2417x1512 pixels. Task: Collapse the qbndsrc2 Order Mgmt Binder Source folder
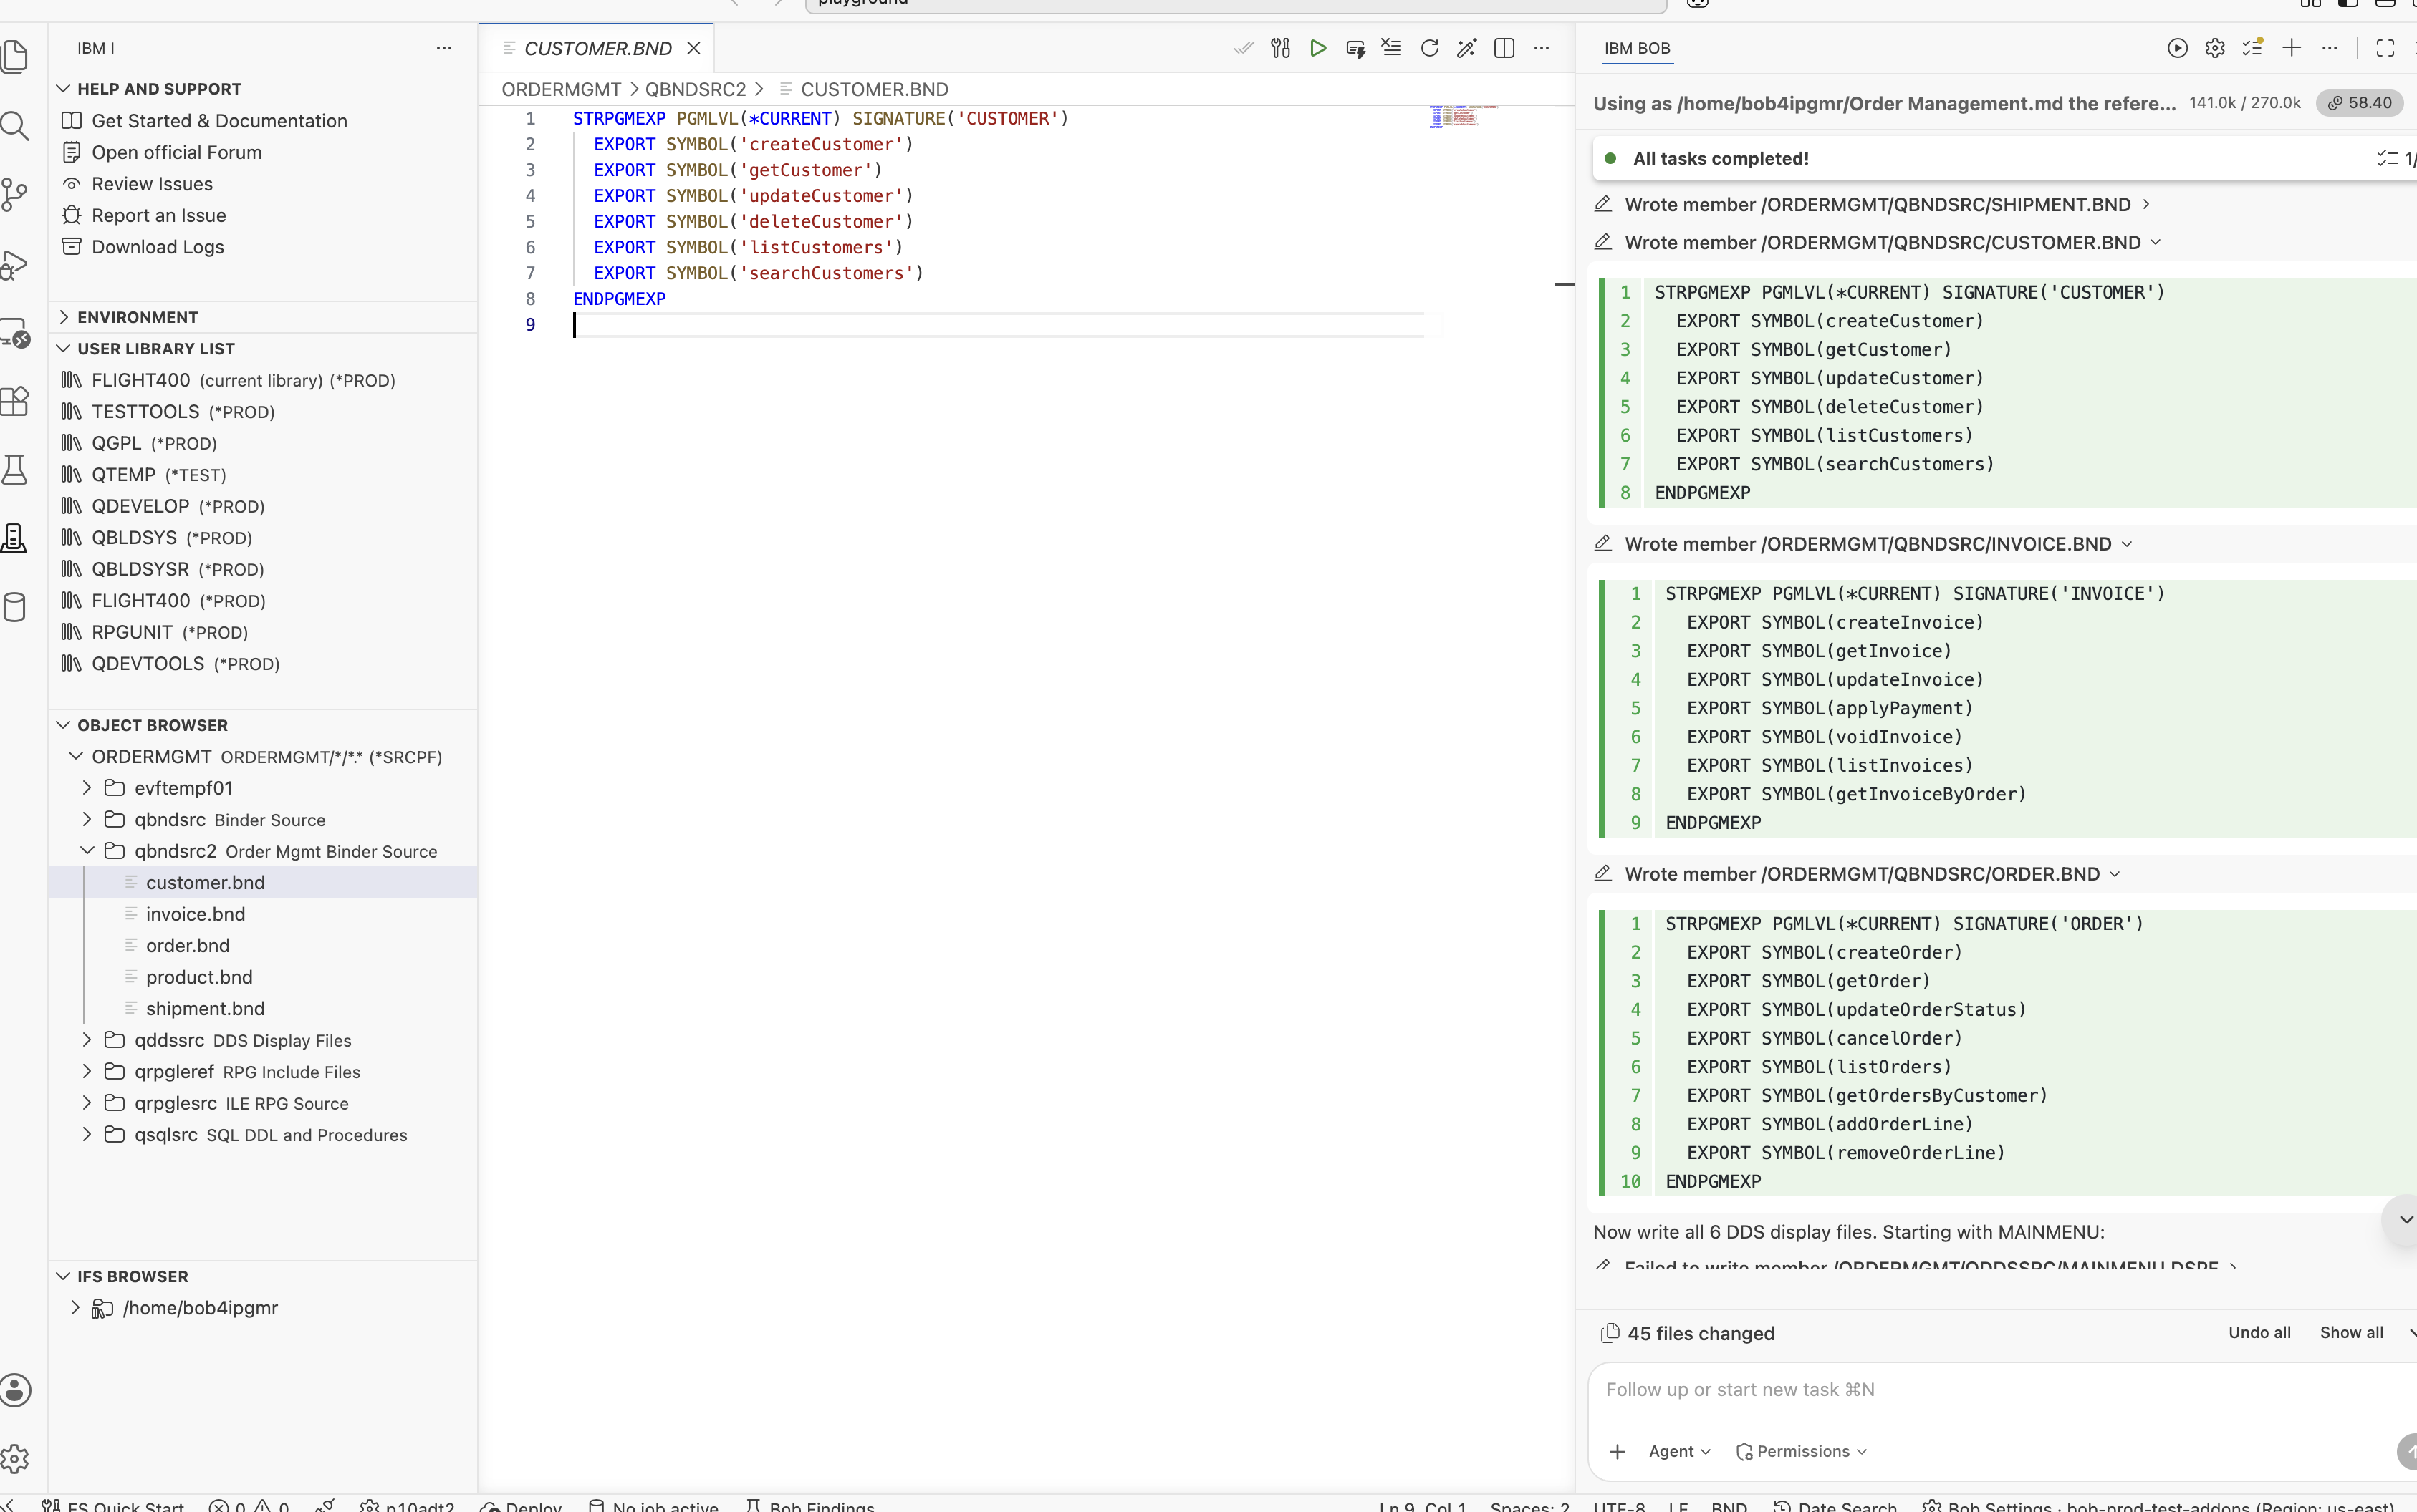(87, 851)
